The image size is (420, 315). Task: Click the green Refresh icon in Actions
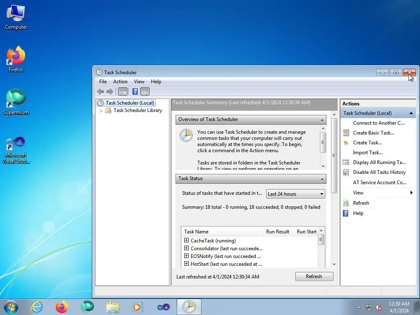tap(346, 203)
